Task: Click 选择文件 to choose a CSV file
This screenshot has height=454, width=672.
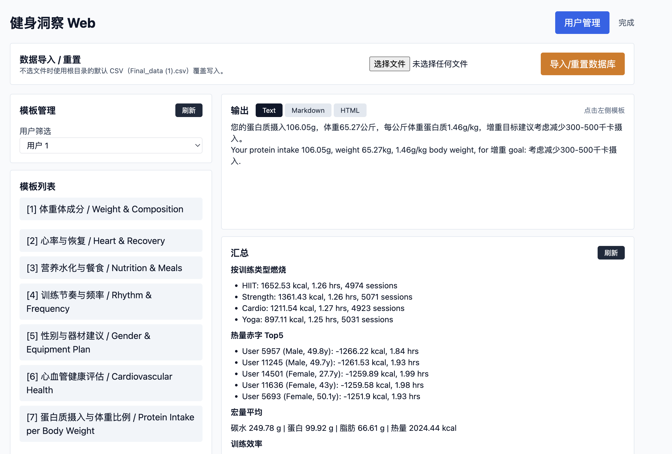Action: point(389,64)
